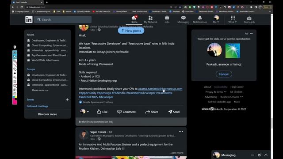The width and height of the screenshot is (283, 159).
Task: Open new browser tab with plus
Action: [47, 2]
